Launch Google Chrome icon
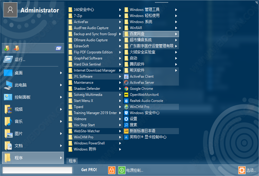This screenshot has width=259, height=176. (x=126, y=89)
